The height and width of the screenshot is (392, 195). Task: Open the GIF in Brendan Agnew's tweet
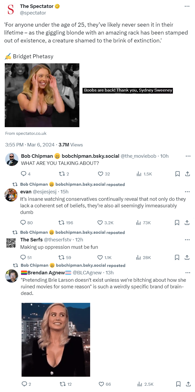56,340
